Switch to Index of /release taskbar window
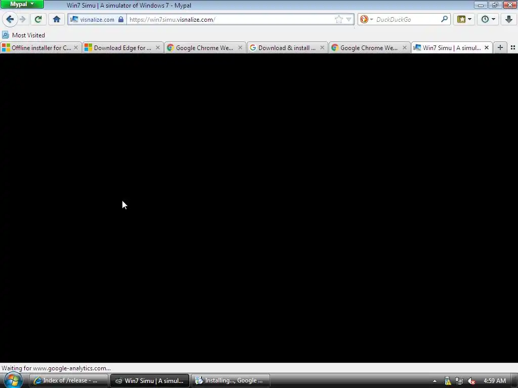This screenshot has height=388, width=518. [68, 381]
